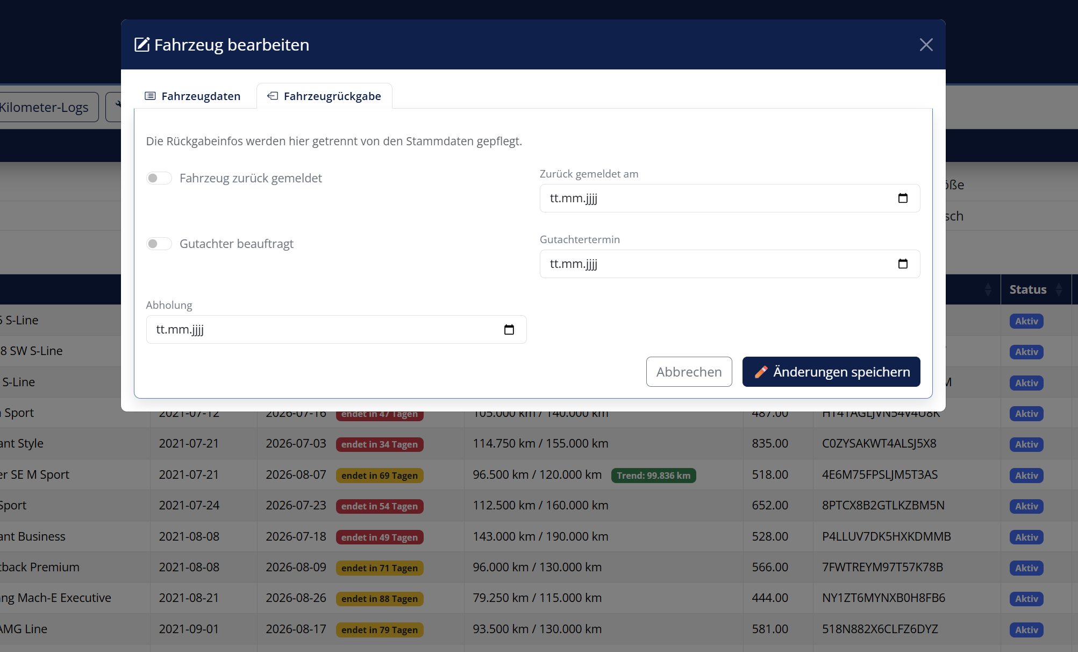Viewport: 1078px width, 652px height.
Task: Click the Trend: 99.836 km badge
Action: coord(654,476)
